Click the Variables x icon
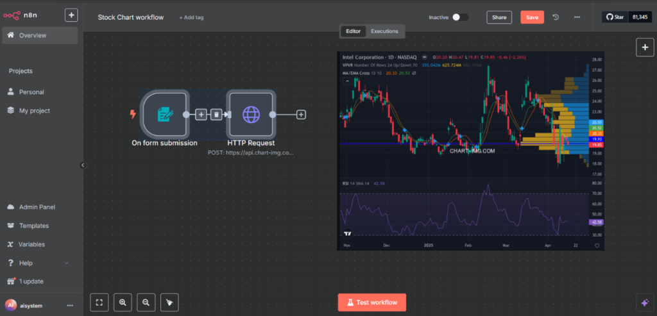 [10, 244]
